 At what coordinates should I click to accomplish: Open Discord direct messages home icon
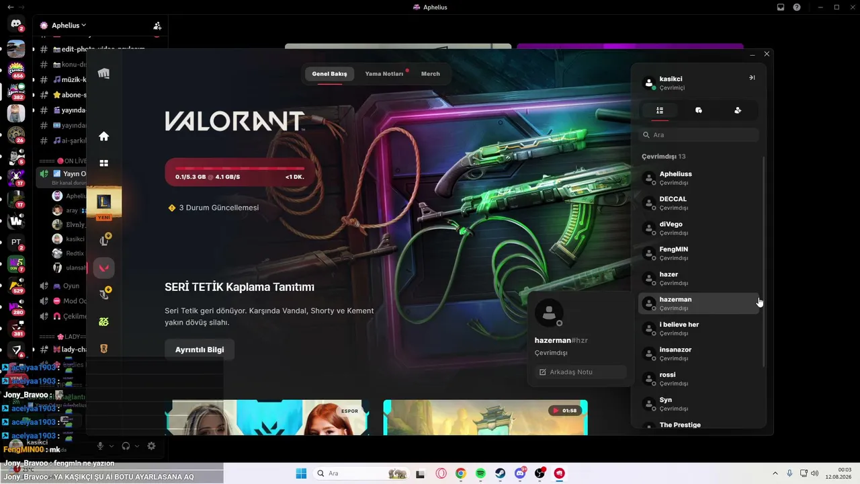point(16,24)
